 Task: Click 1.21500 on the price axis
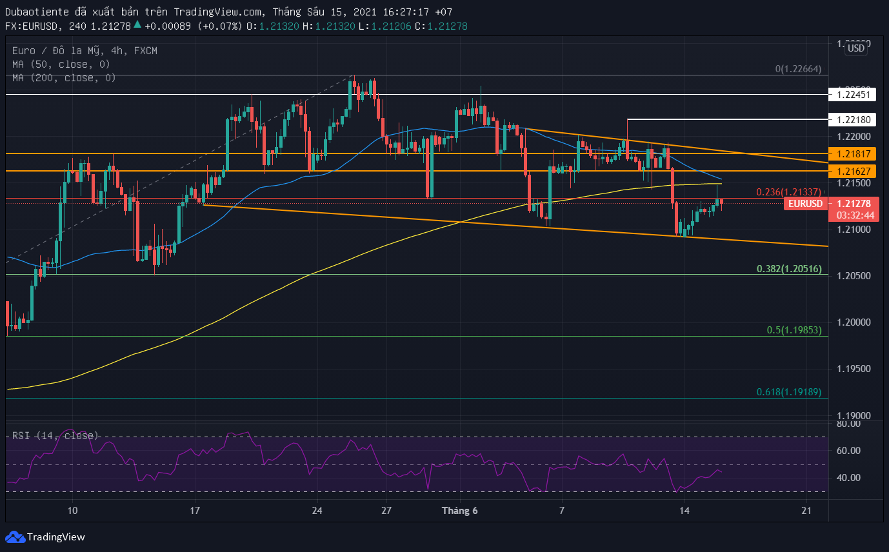tap(854, 183)
